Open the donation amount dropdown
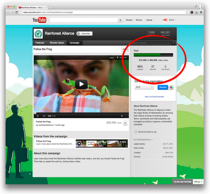210x194 pixels. pyautogui.click(x=144, y=87)
